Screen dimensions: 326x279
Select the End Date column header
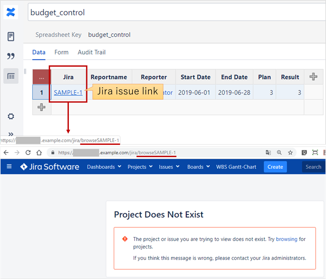234,77
